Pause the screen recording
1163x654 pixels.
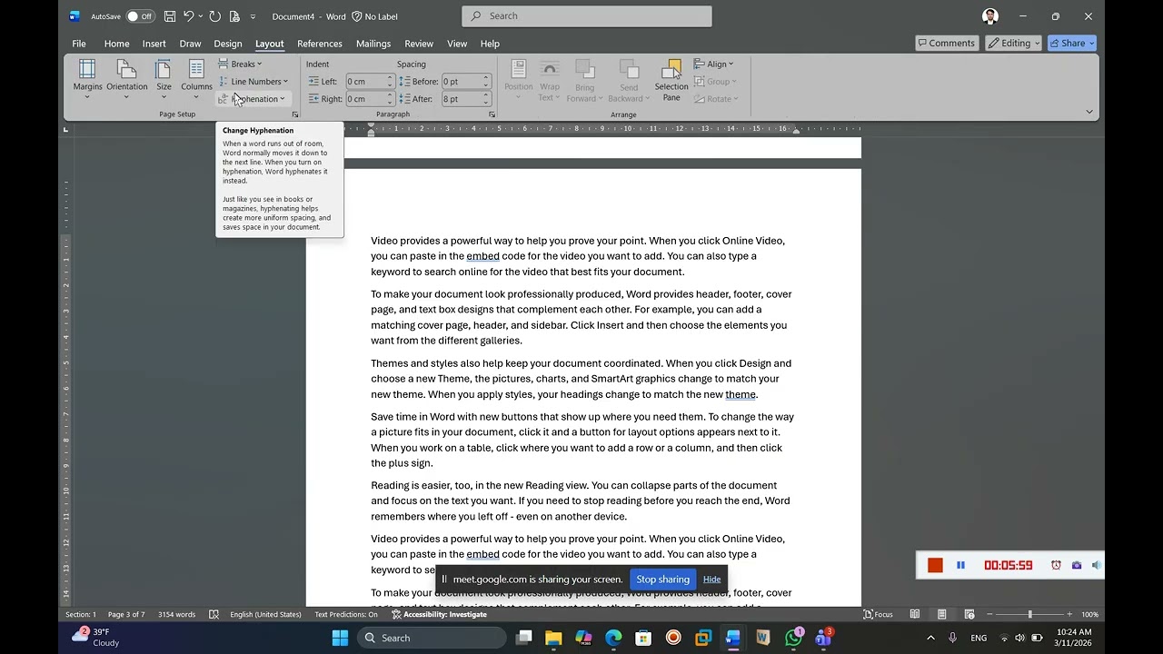(x=960, y=565)
